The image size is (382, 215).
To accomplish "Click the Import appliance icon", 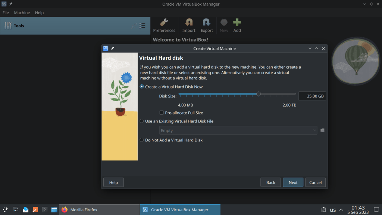I will click(x=189, y=25).
